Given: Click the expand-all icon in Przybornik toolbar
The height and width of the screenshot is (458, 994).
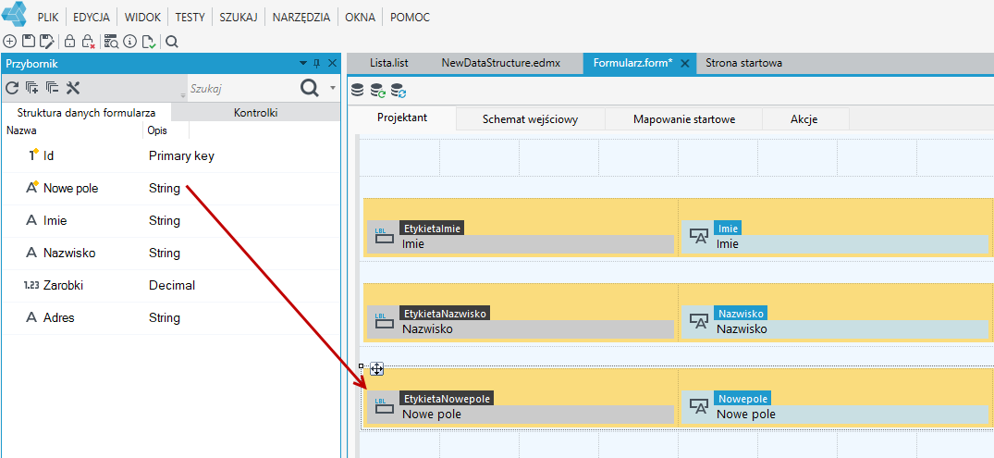Looking at the screenshot, I should (31, 88).
